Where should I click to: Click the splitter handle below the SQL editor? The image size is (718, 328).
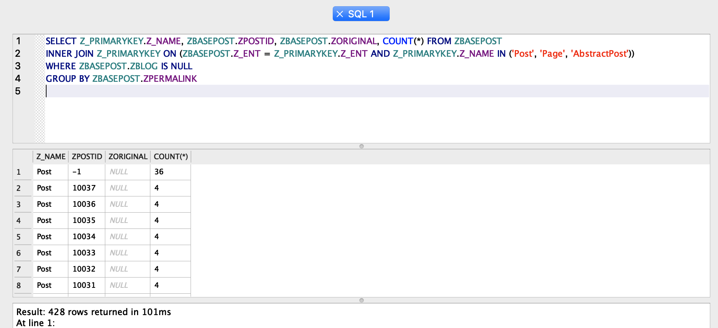pyautogui.click(x=362, y=146)
